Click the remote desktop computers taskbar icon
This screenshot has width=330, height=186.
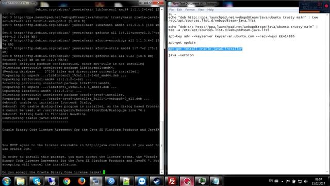click(51, 181)
